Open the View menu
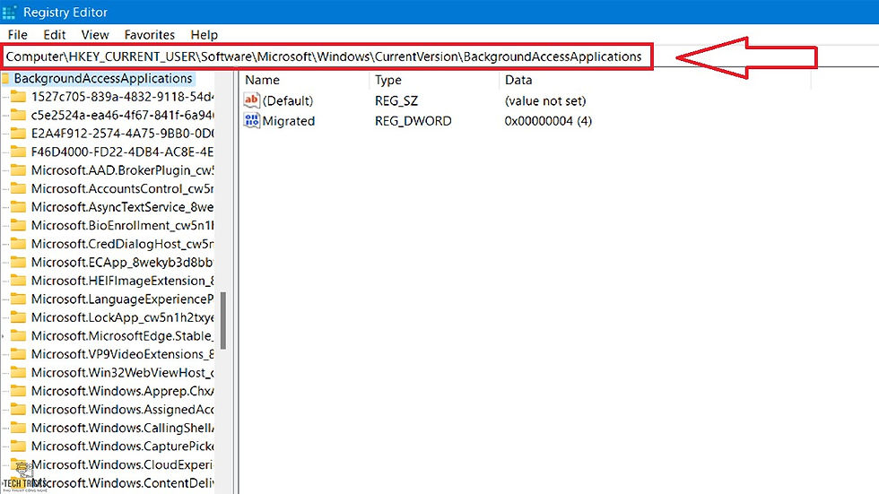This screenshot has width=879, height=494. click(x=95, y=35)
